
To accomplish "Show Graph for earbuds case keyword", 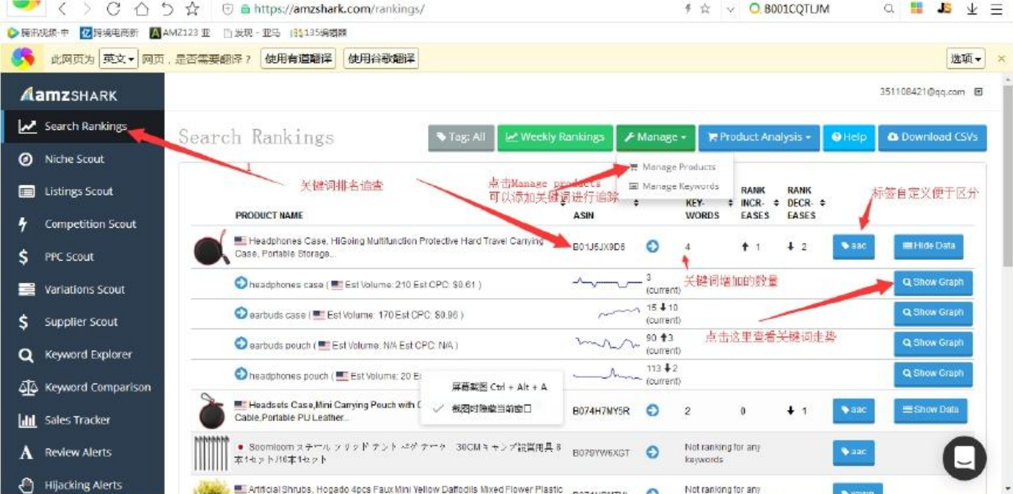I will [933, 313].
